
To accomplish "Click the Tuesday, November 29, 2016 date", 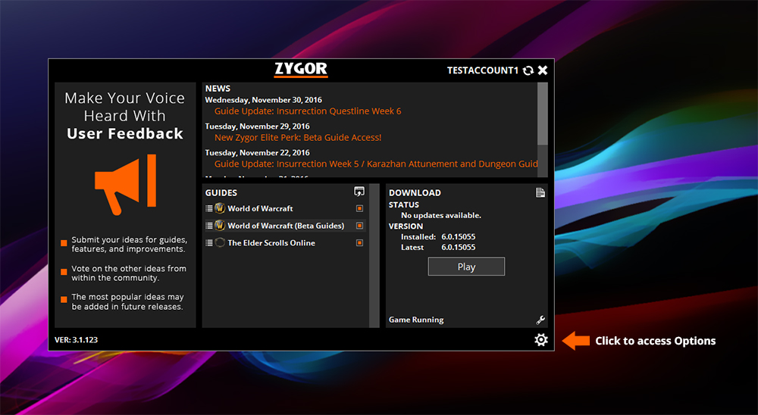I will [x=257, y=126].
